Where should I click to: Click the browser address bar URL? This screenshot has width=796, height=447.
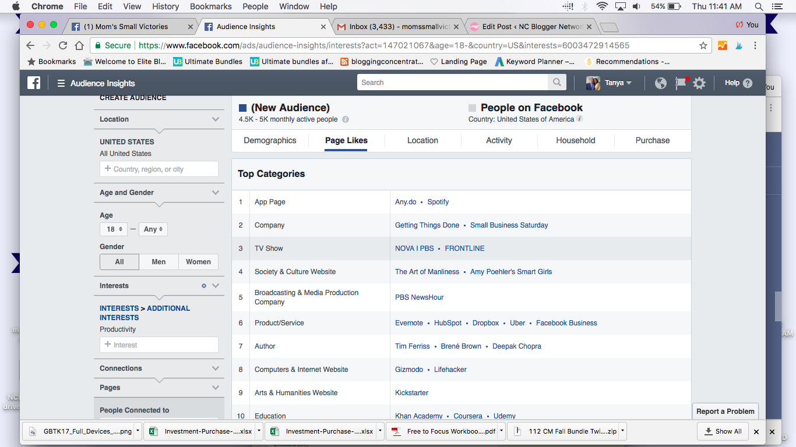(x=384, y=45)
